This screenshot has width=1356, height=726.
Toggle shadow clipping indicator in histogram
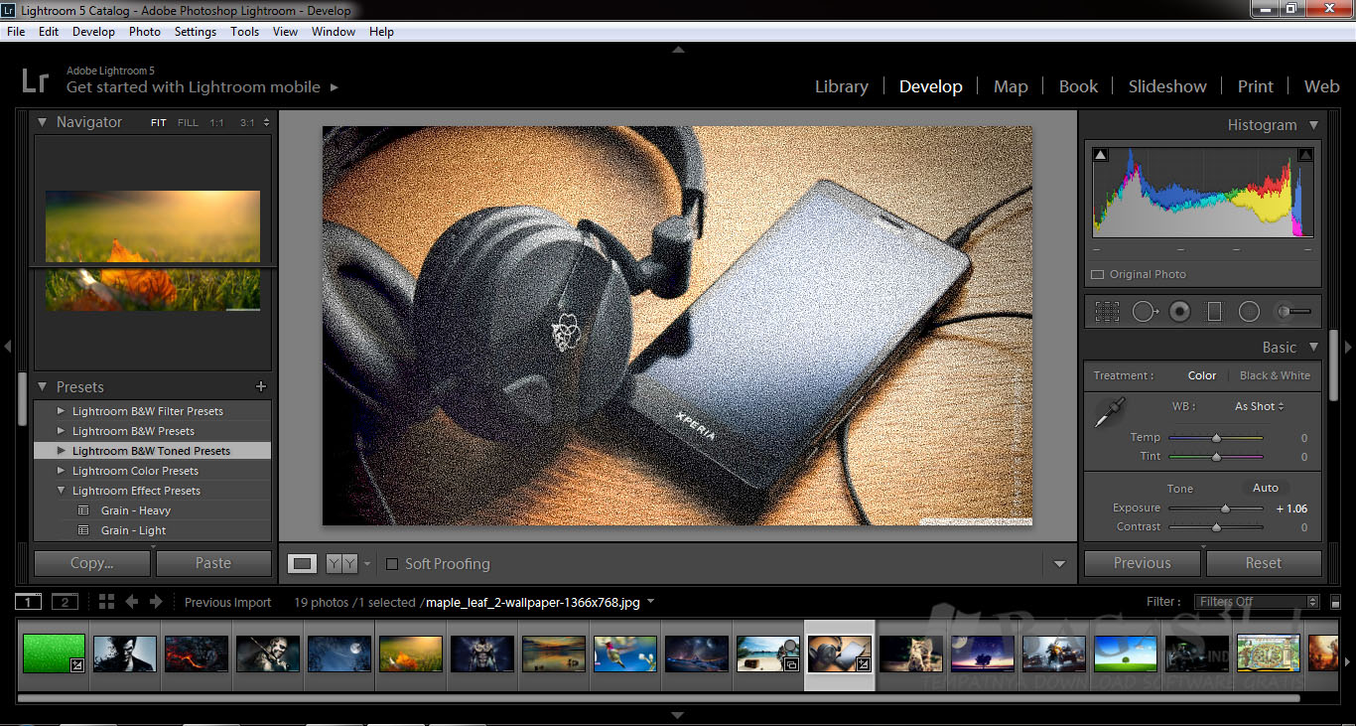1100,155
